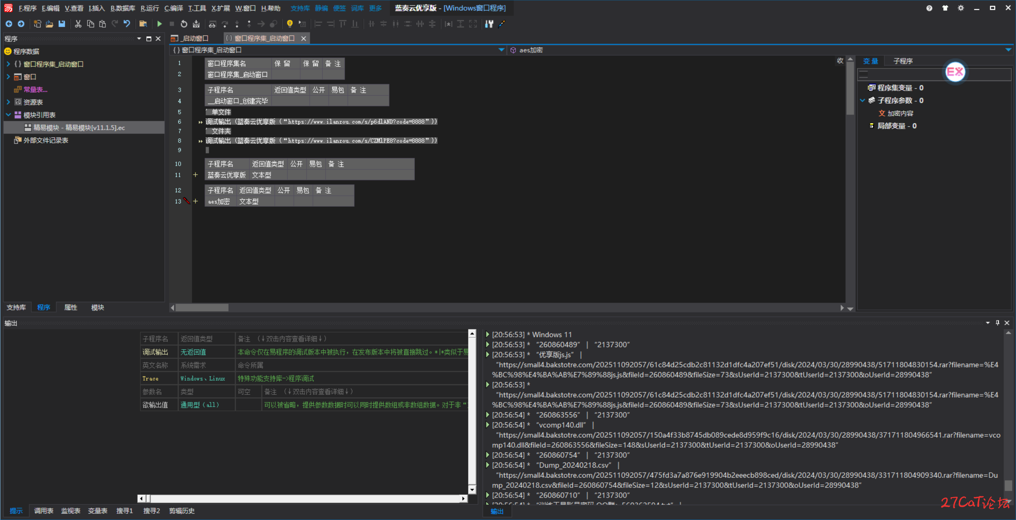Viewport: 1016px width, 520px height.
Task: Select 监视表 at the bottom panel
Action: click(70, 511)
